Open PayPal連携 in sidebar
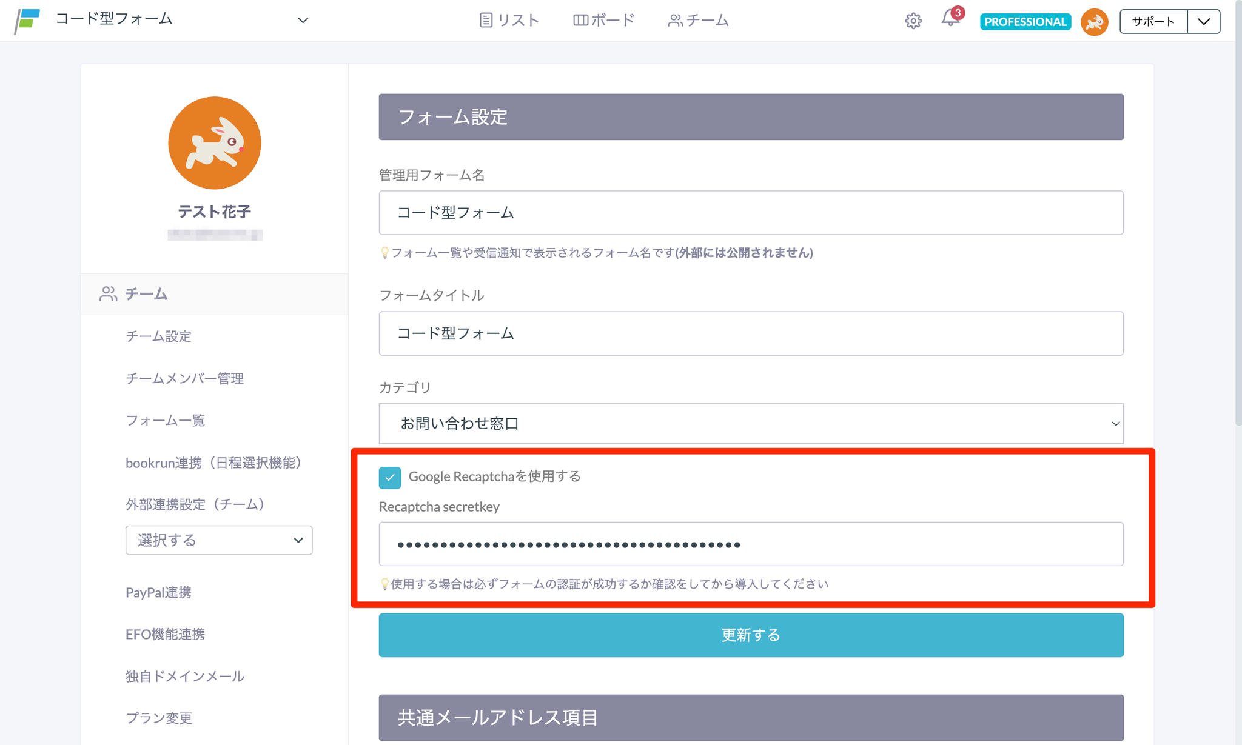Viewport: 1242px width, 745px height. (158, 592)
